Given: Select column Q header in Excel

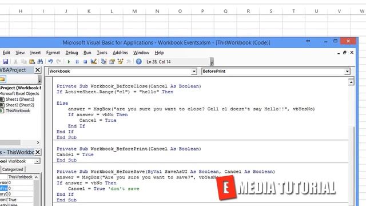Looking at the screenshot, I should (225, 11).
